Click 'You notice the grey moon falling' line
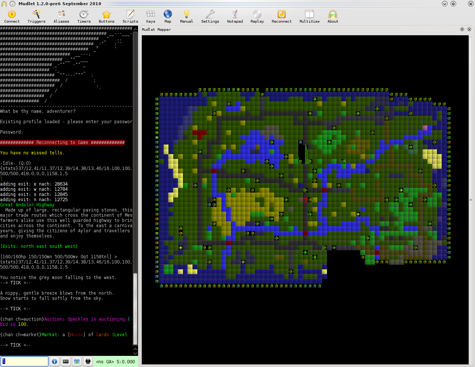The width and height of the screenshot is (475, 367). tap(58, 278)
